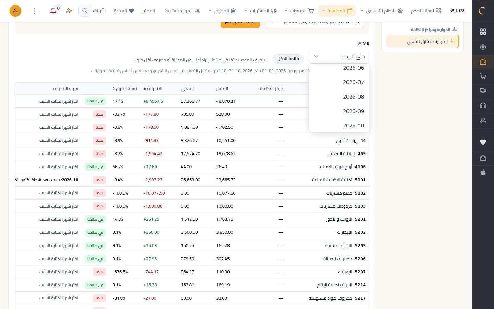The width and height of the screenshot is (494, 309).
Task: Click the purchases truck icon in the sidebar
Action: 483,91
